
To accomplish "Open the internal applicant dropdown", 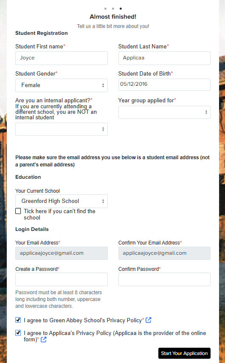I will click(x=62, y=129).
